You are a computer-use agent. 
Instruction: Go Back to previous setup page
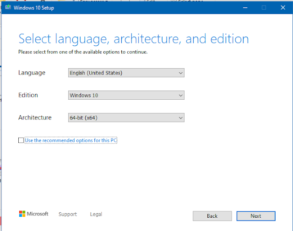[x=212, y=216]
